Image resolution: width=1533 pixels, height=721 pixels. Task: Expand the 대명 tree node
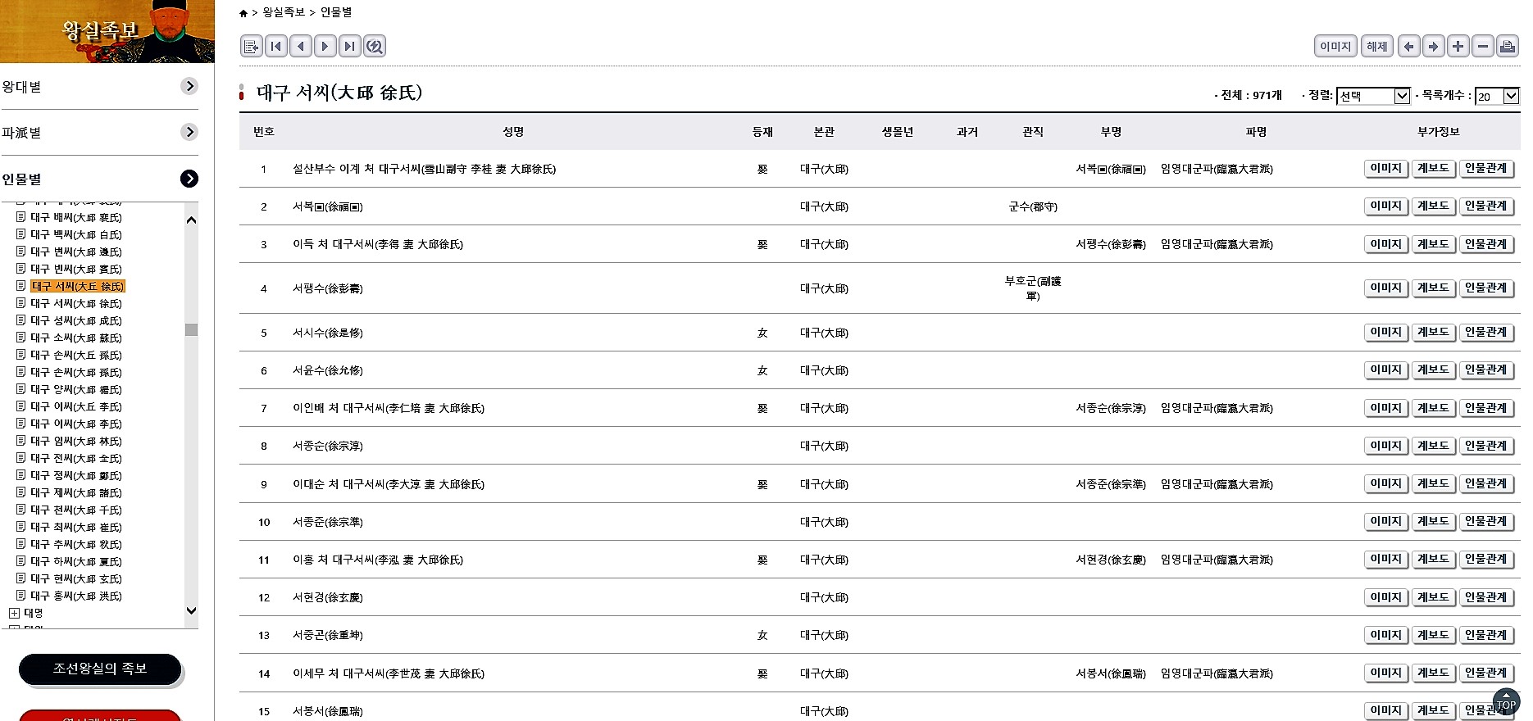[x=14, y=613]
